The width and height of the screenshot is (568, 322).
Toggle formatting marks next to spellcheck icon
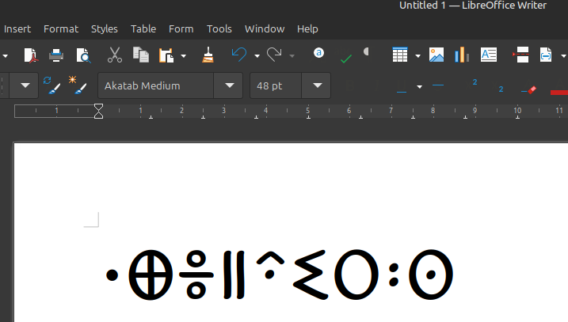click(x=367, y=53)
